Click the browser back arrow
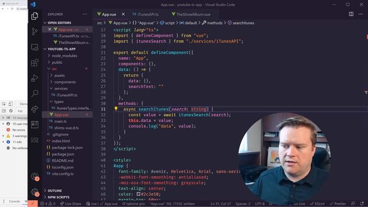368x207 pixels. (3, 9)
